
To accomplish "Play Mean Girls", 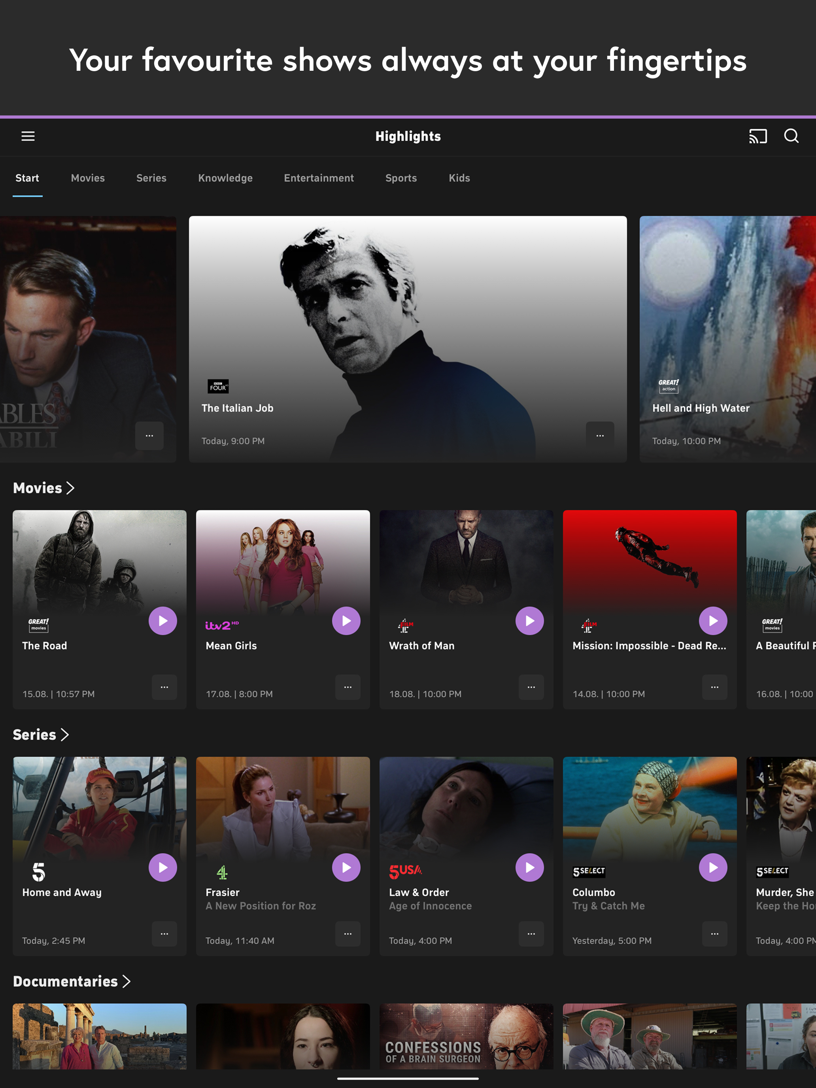I will coord(346,621).
